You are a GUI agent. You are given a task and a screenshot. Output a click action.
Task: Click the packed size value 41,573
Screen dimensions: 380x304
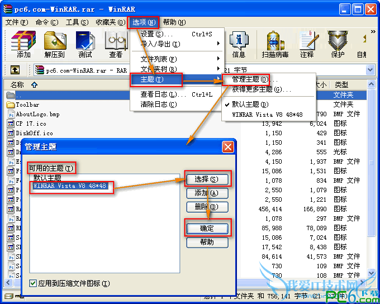(x=316, y=256)
